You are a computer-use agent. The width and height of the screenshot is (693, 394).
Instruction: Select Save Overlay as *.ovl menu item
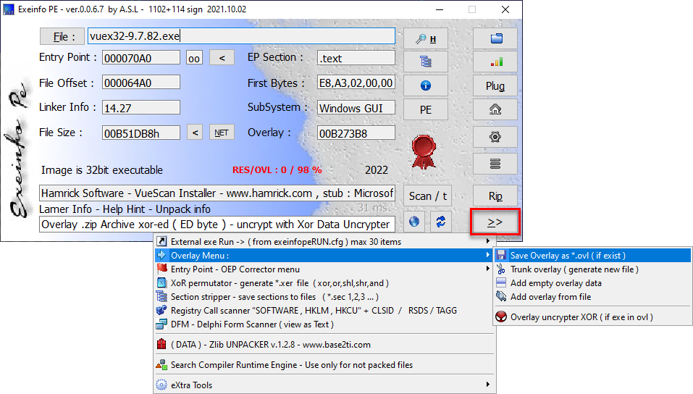[x=592, y=255]
